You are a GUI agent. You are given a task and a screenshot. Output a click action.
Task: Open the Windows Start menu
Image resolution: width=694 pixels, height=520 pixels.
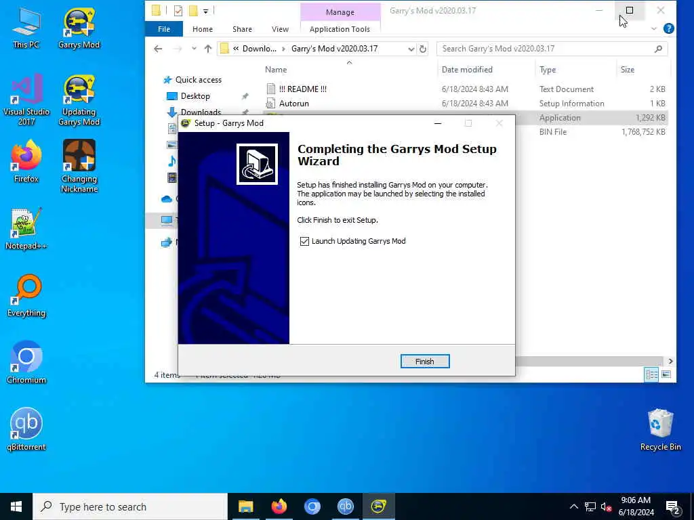point(16,506)
